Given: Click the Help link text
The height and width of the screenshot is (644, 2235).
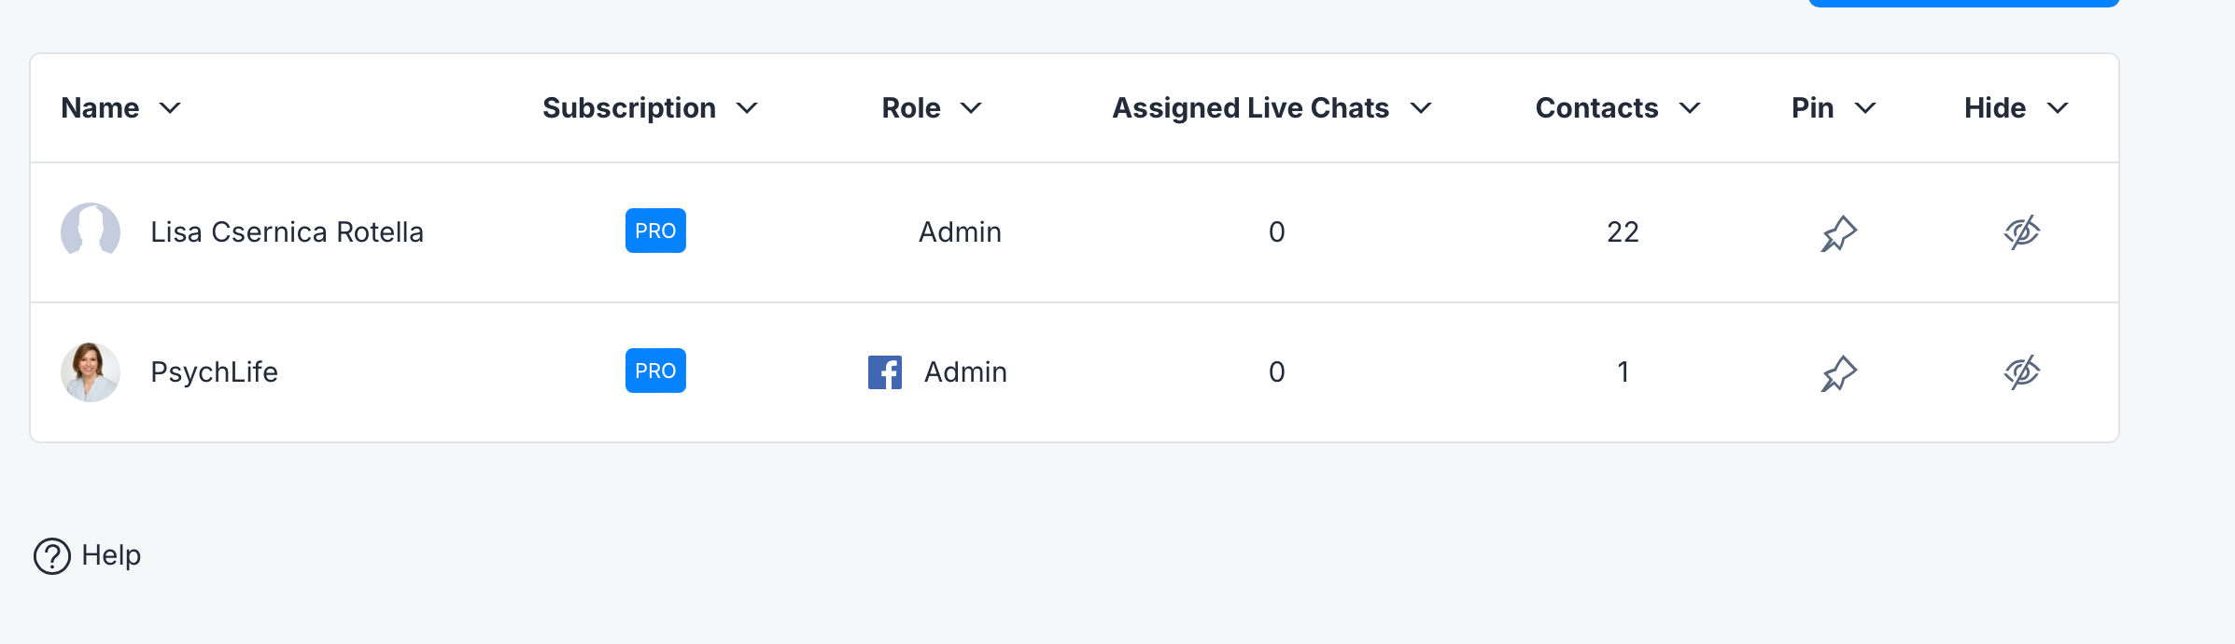Looking at the screenshot, I should pos(111,555).
